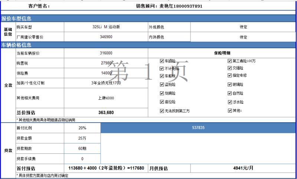Select the 加装/个性化订制 label cell
The height and width of the screenshot is (179, 297).
point(40,83)
